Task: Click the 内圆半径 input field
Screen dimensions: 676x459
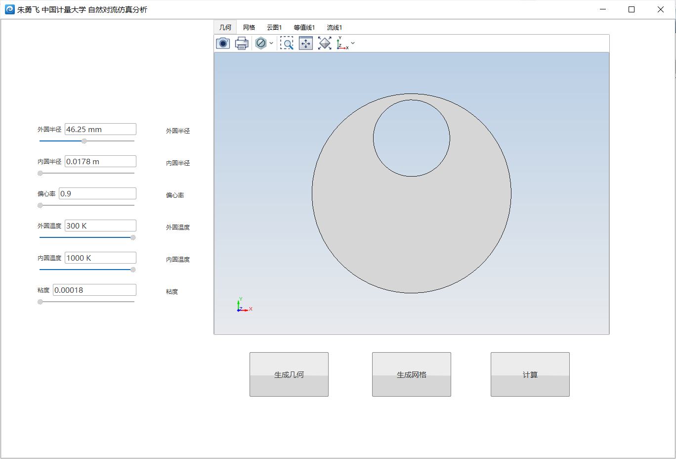Action: point(100,161)
